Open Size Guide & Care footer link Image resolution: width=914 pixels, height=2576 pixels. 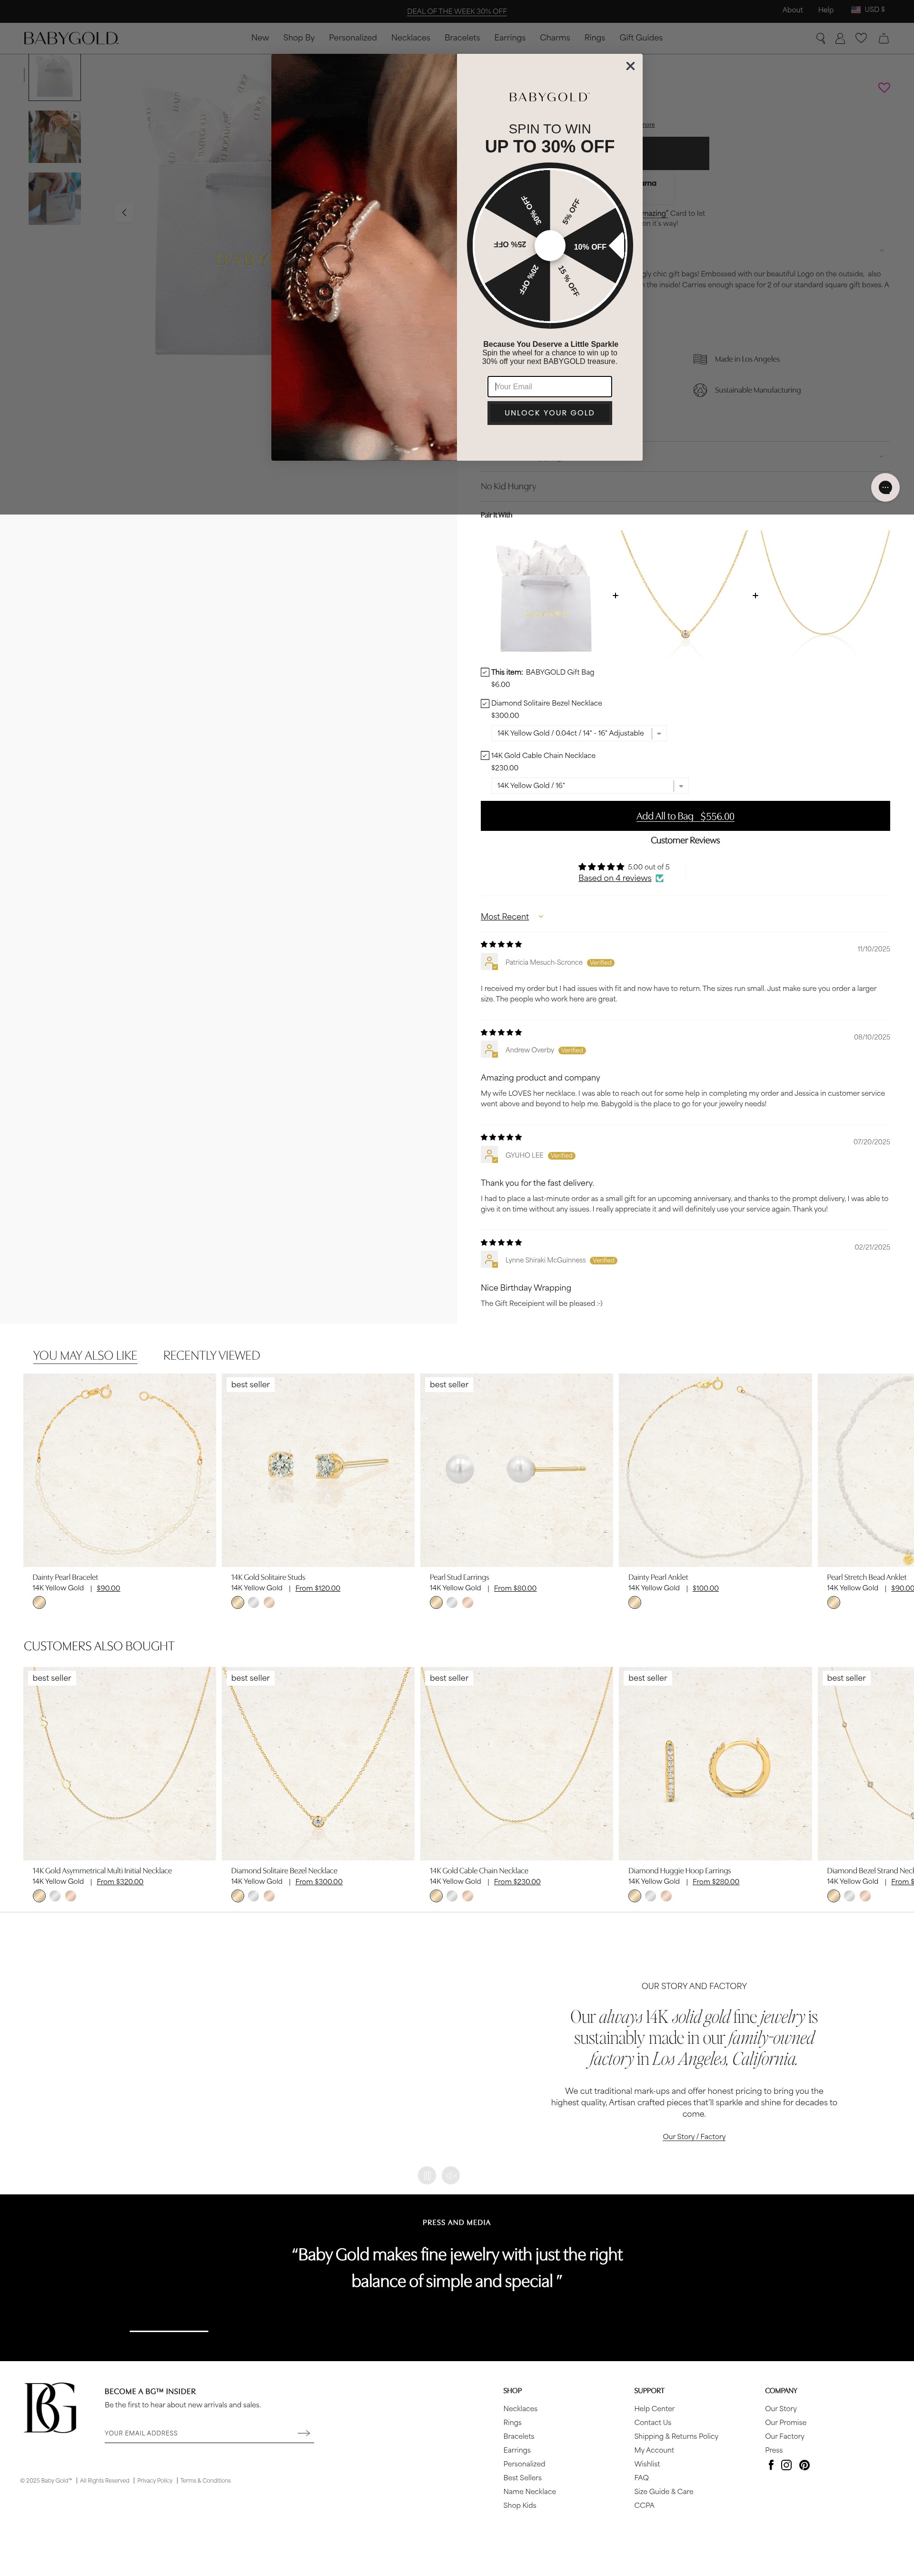click(663, 2491)
